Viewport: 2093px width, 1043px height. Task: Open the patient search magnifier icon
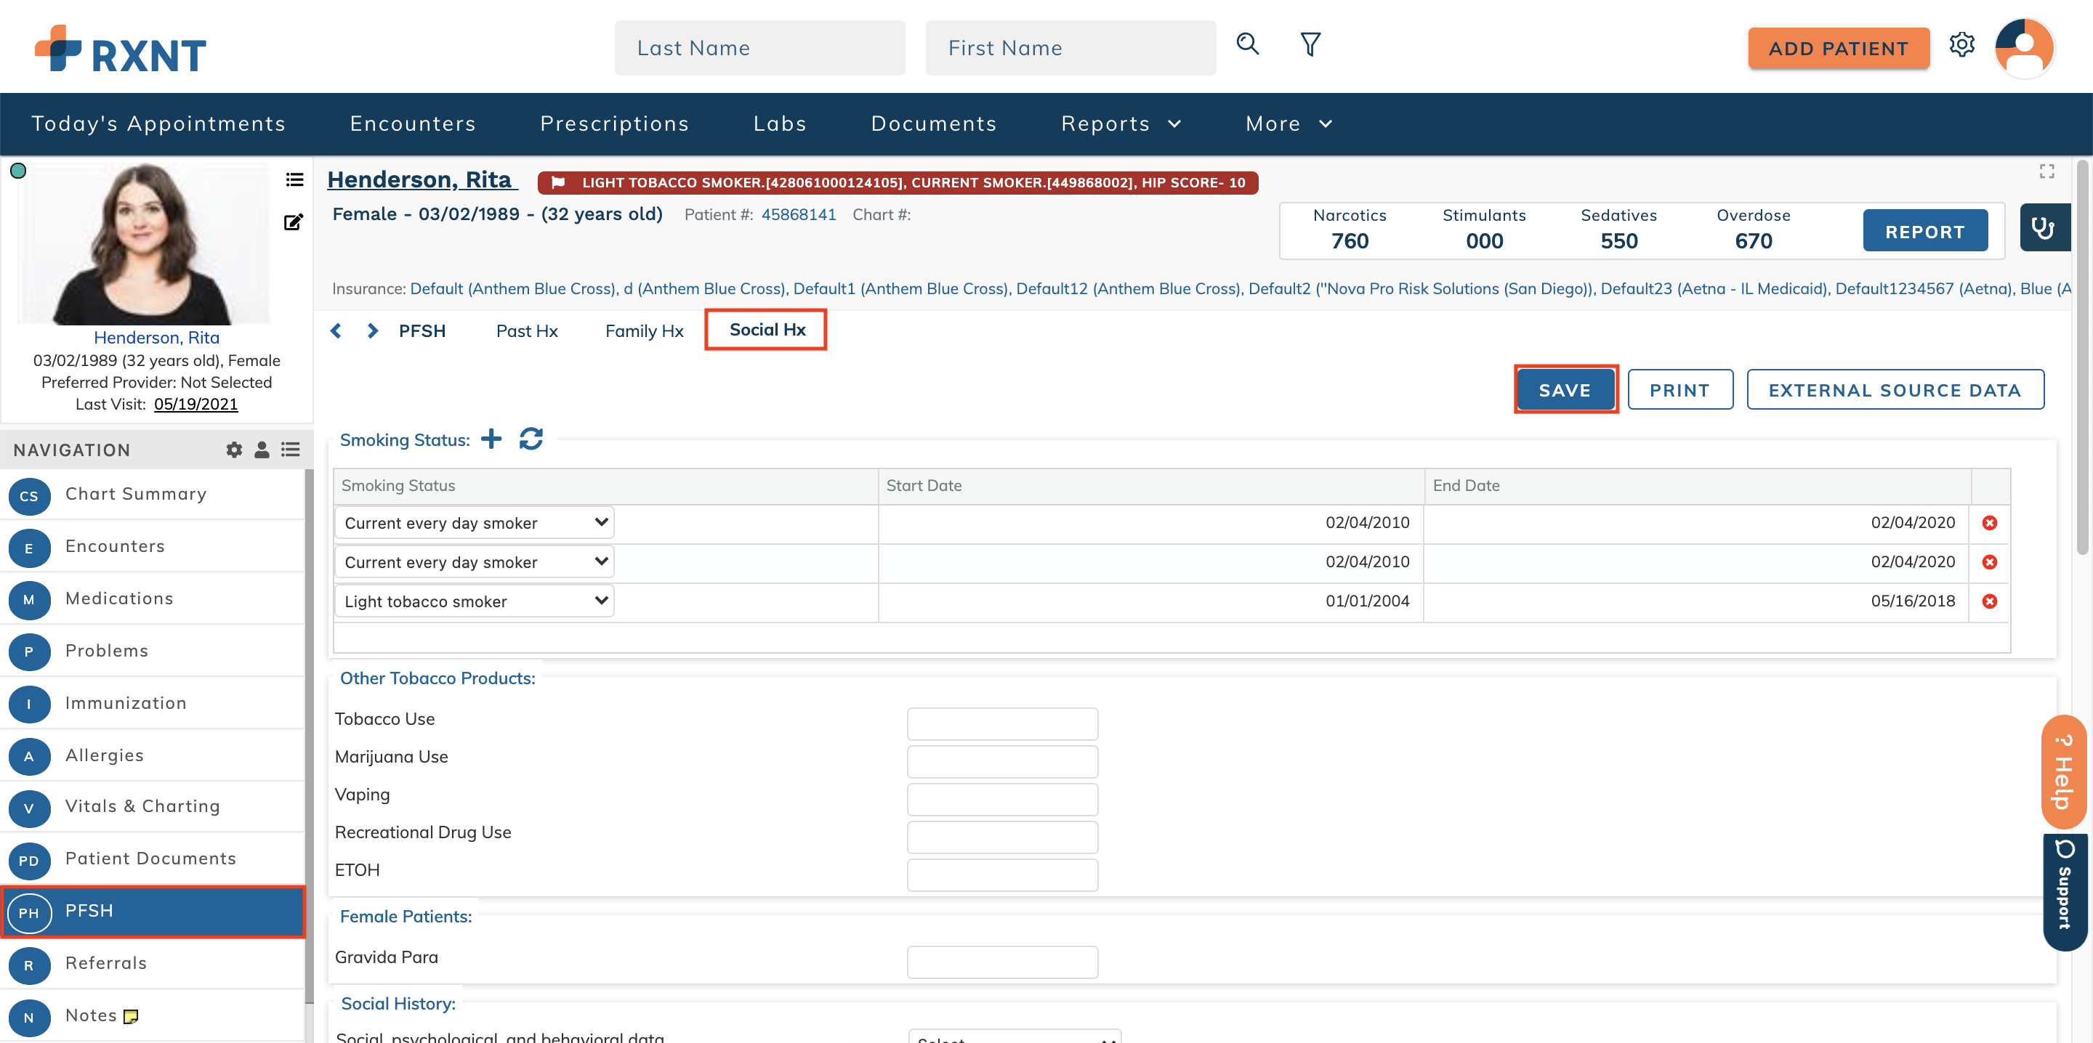pyautogui.click(x=1247, y=46)
